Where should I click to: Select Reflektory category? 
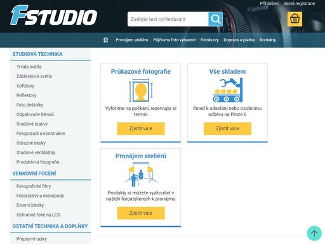pos(26,95)
